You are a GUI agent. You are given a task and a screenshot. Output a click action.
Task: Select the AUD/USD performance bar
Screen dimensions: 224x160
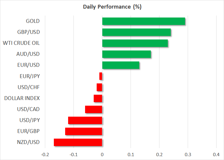point(126,54)
